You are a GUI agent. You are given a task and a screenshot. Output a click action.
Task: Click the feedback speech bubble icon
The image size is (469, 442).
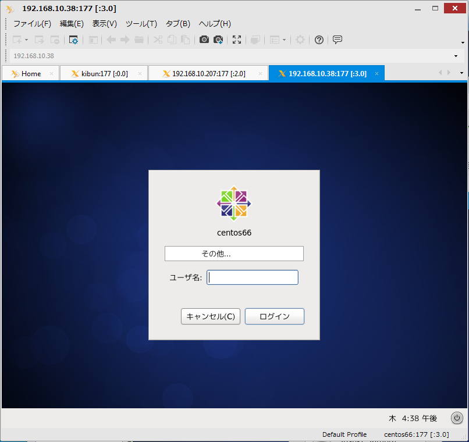337,40
